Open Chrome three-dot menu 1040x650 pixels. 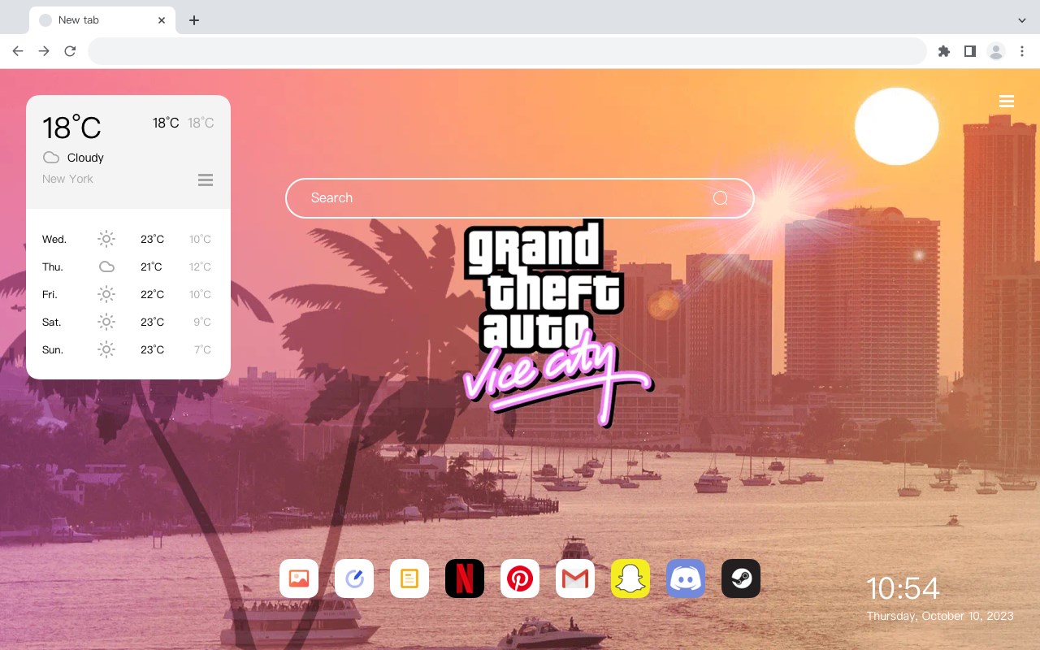click(1022, 51)
